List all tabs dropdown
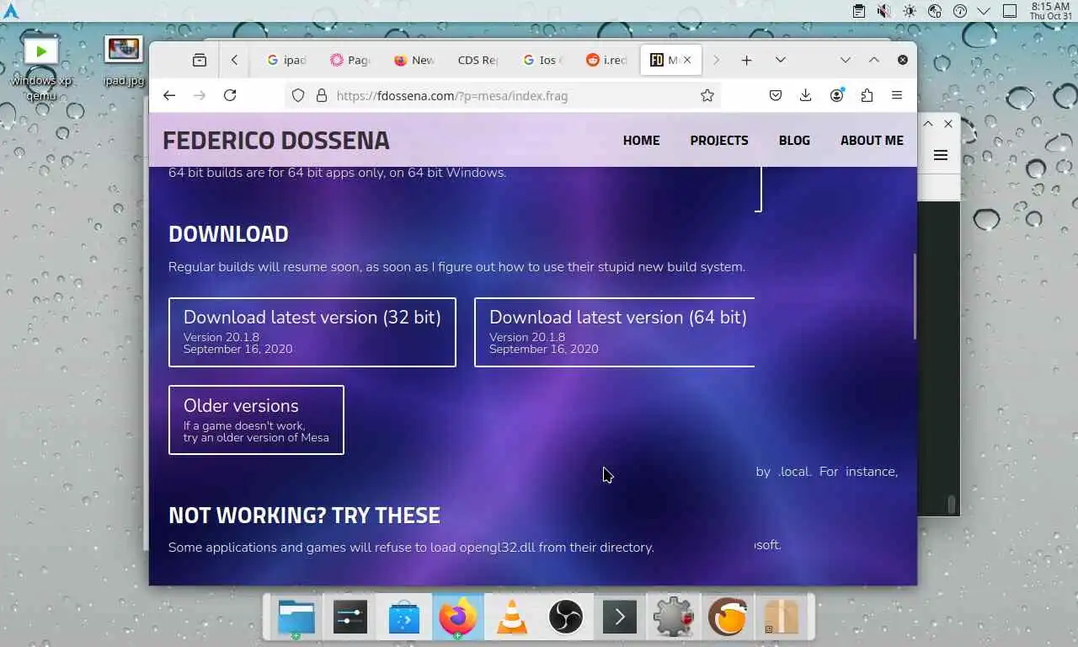 pos(781,60)
